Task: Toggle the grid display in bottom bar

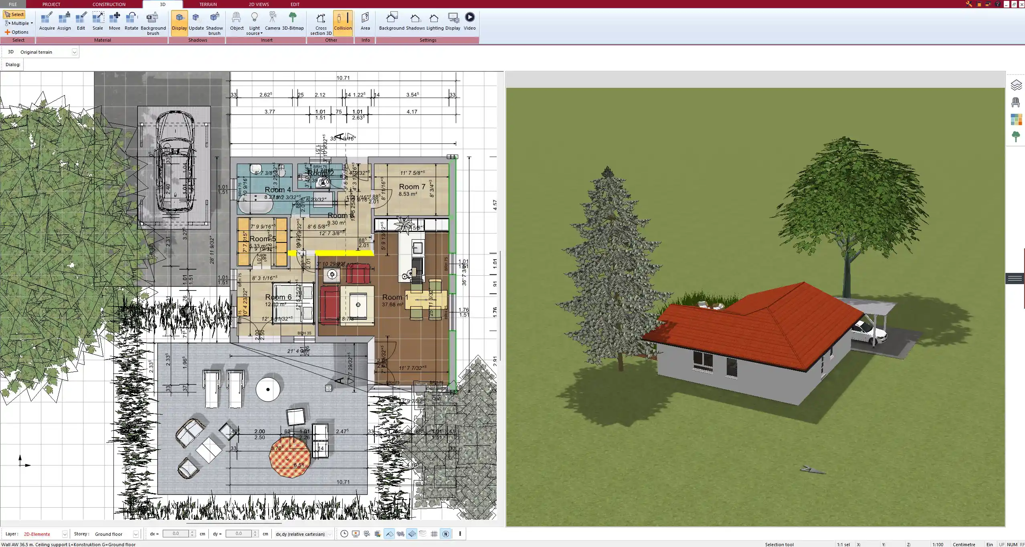Action: click(x=434, y=534)
